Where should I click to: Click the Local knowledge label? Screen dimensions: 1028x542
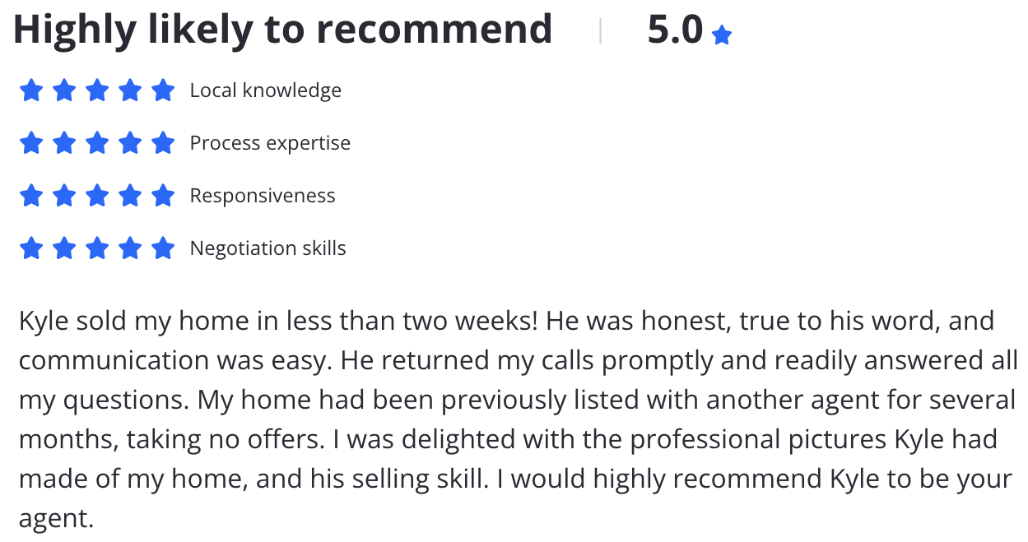pos(266,90)
